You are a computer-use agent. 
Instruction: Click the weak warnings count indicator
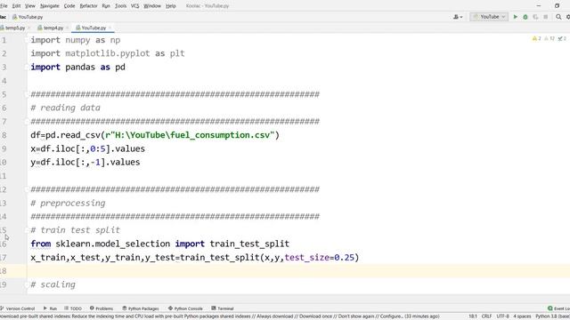click(x=550, y=38)
